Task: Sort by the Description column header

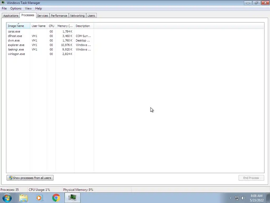Action: [x=84, y=26]
